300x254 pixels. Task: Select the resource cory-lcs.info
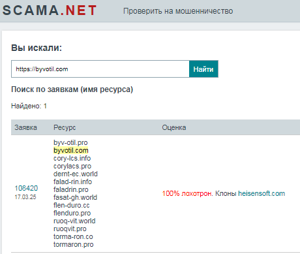pos(72,158)
